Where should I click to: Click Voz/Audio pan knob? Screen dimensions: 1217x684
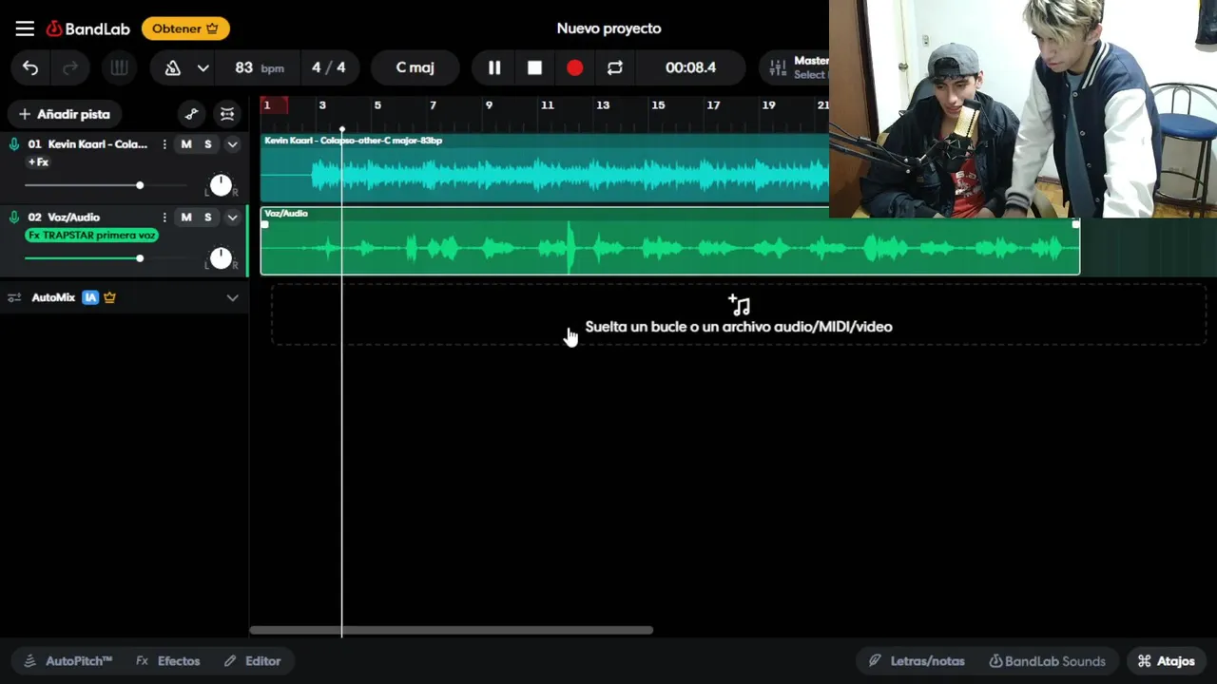[x=221, y=257]
